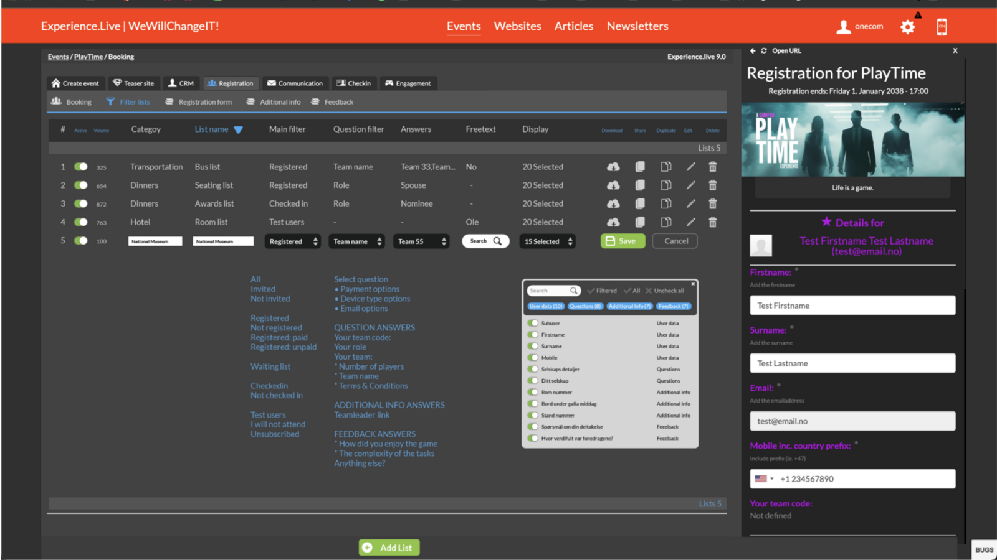
Task: Open the Registered main filter dropdown
Action: 293,241
